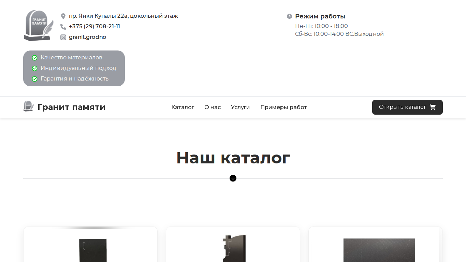Click the Гранит памяти brand title

pyautogui.click(x=72, y=107)
